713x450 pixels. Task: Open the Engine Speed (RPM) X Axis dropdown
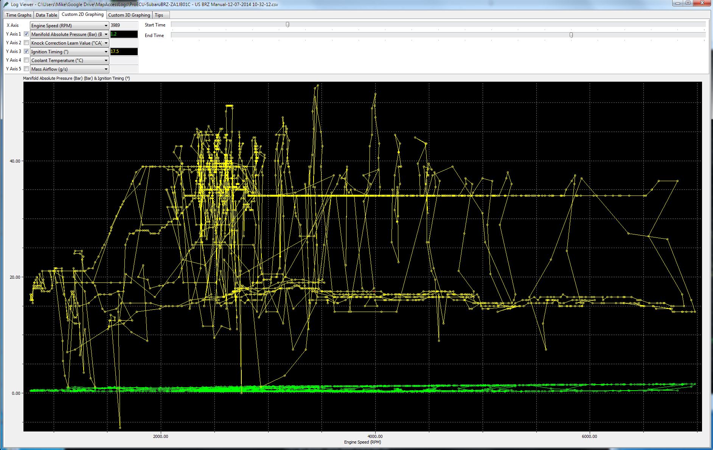pyautogui.click(x=70, y=26)
